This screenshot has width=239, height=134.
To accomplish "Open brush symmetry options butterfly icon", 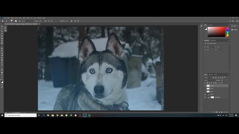I will point(78,21).
